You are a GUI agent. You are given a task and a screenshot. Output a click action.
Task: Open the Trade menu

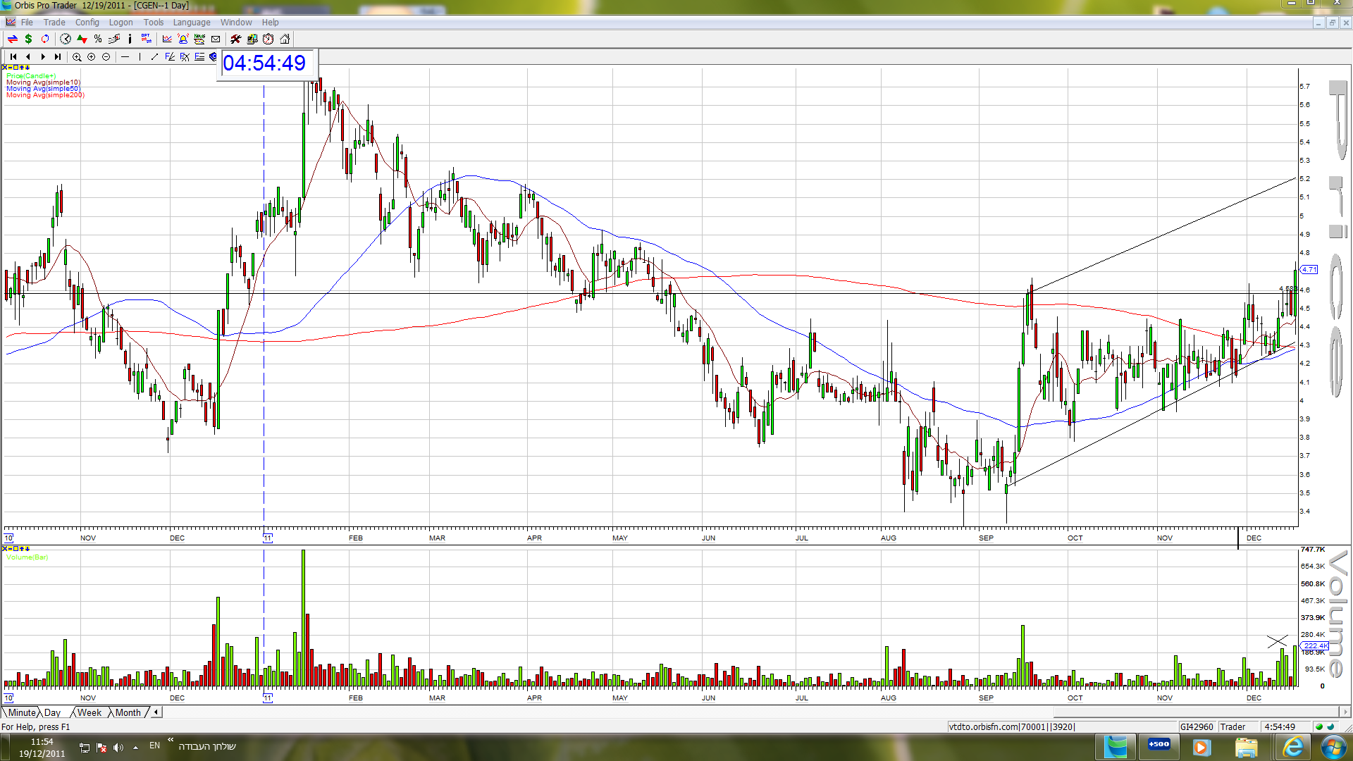point(54,22)
